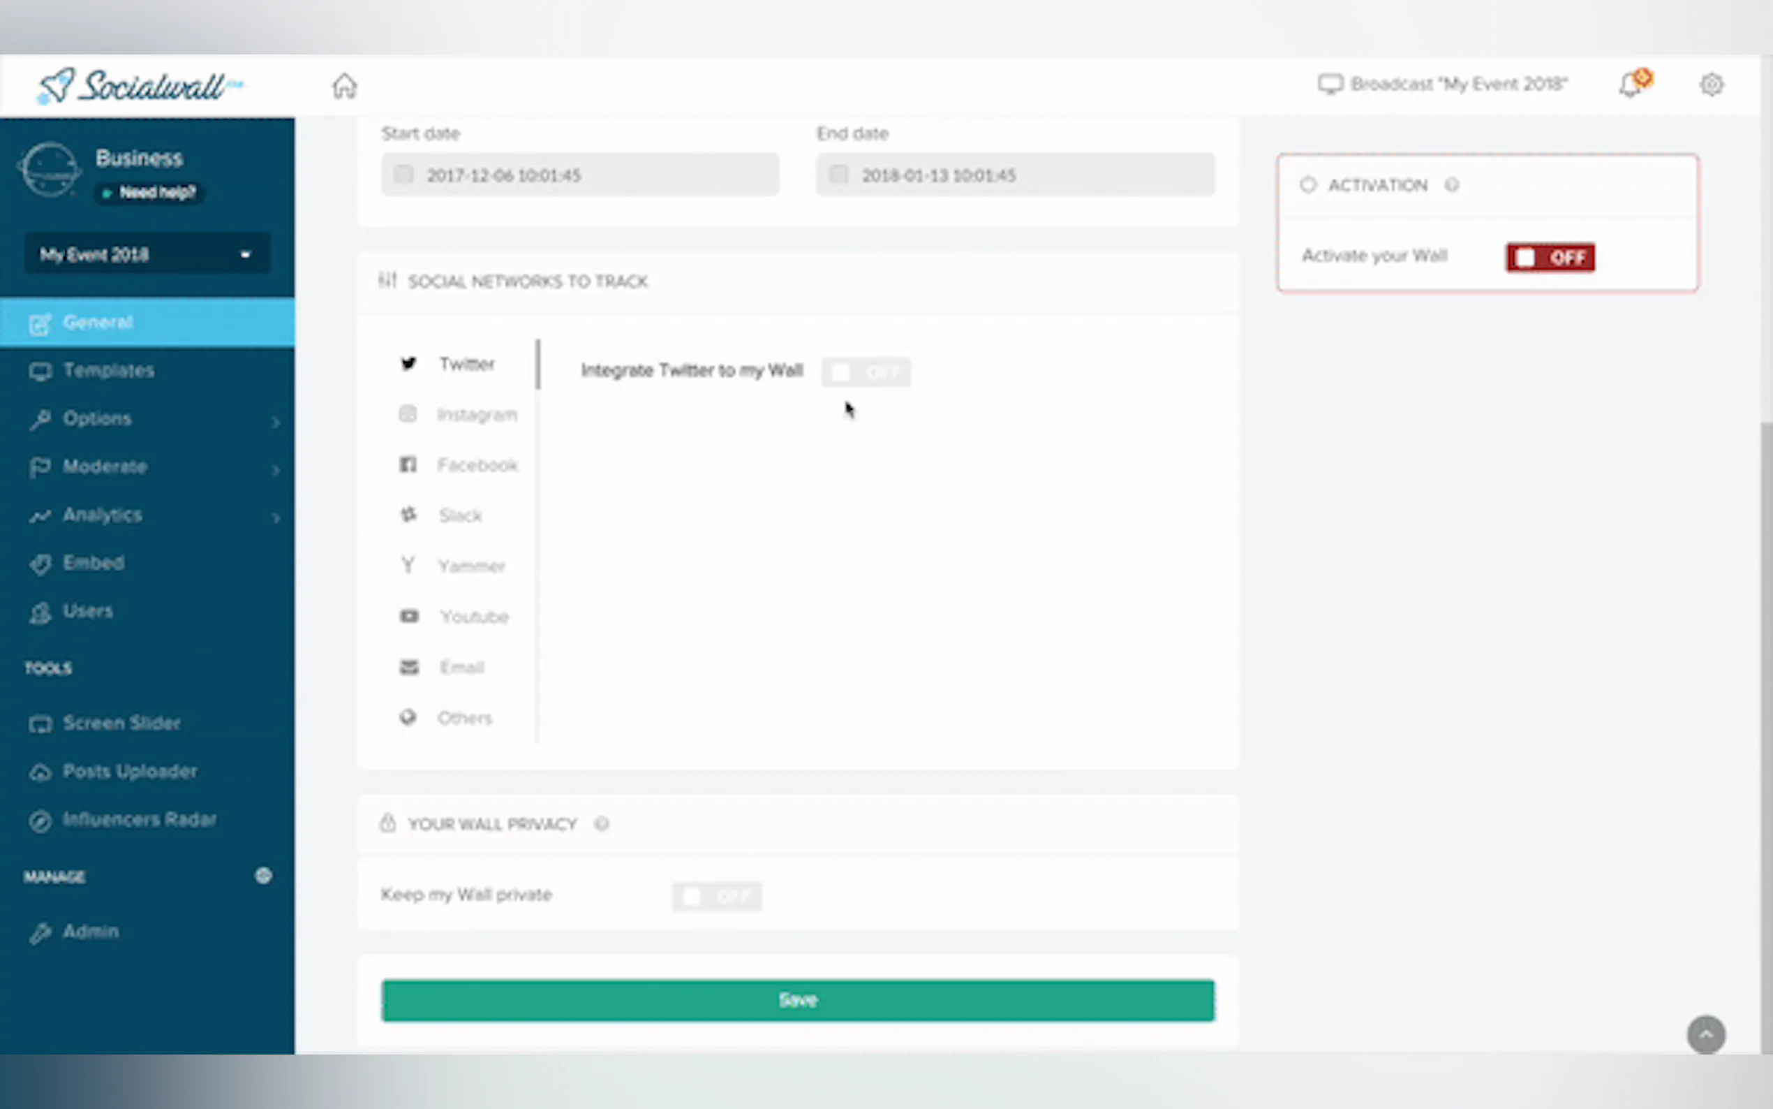Click the Manage section plus icon
The image size is (1773, 1109).
click(263, 875)
